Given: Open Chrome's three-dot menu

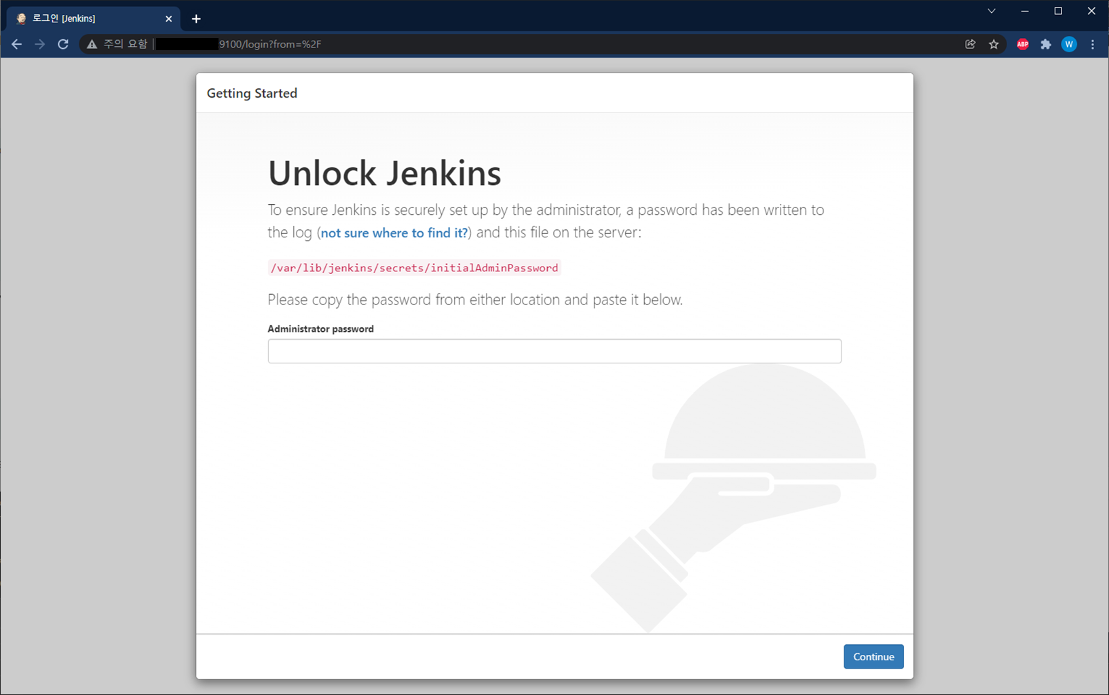Looking at the screenshot, I should click(x=1093, y=44).
